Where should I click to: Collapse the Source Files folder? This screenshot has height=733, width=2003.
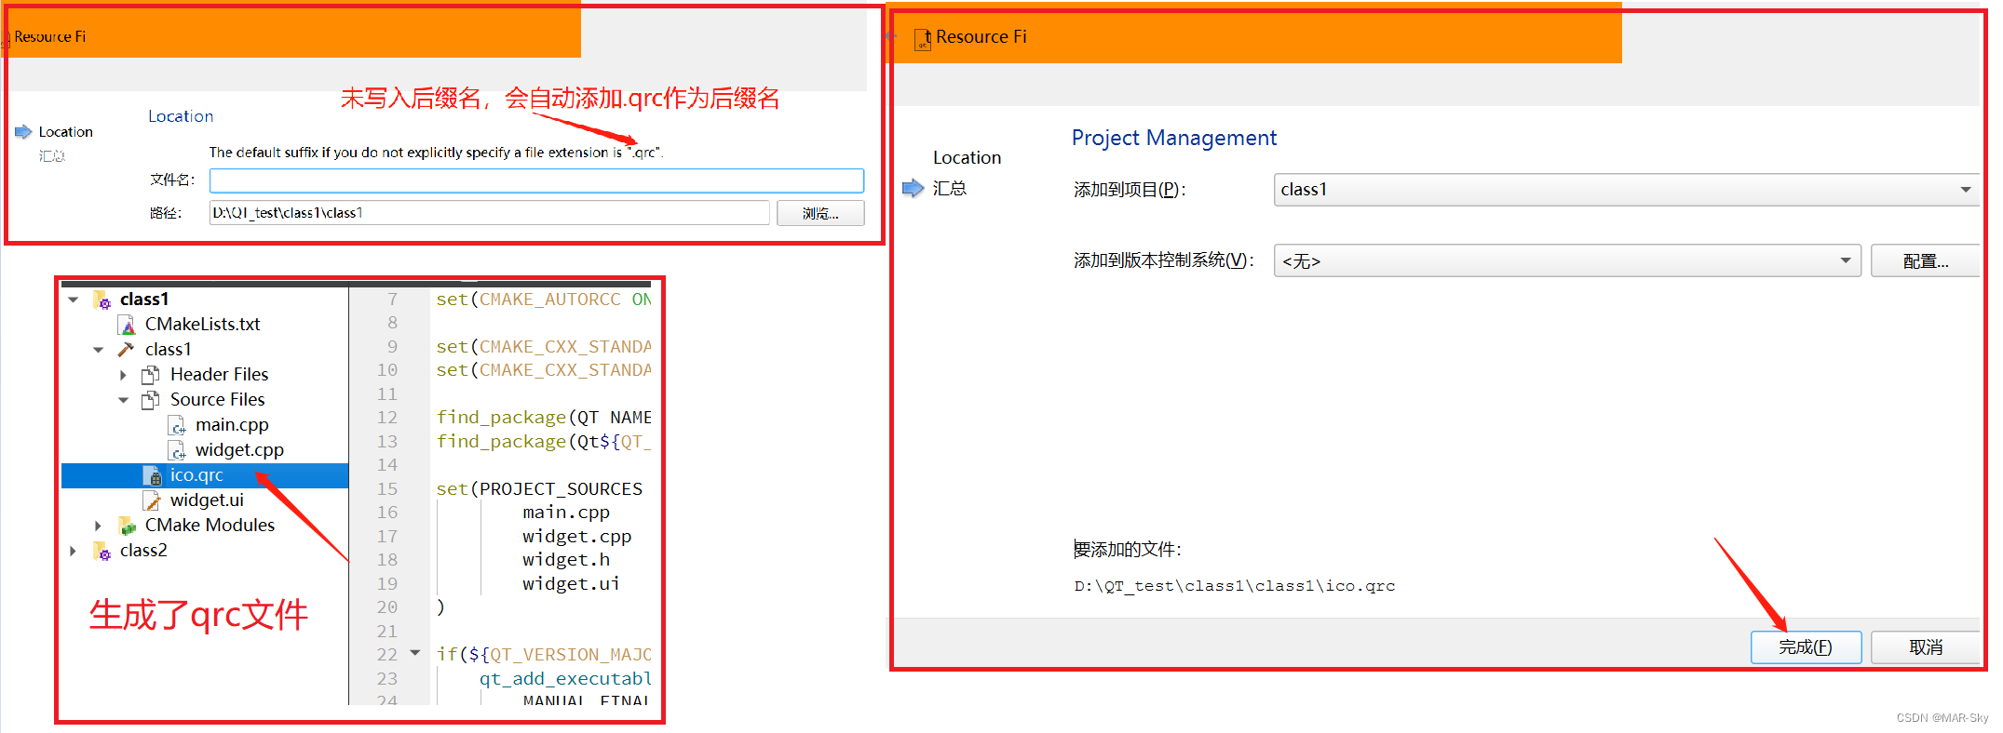(123, 400)
